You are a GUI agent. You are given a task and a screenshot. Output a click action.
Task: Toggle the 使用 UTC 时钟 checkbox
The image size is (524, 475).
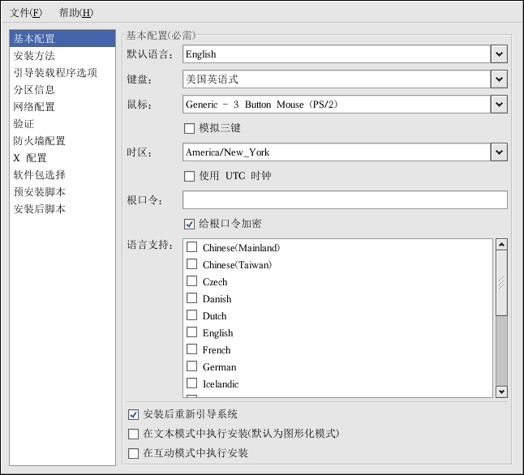190,176
